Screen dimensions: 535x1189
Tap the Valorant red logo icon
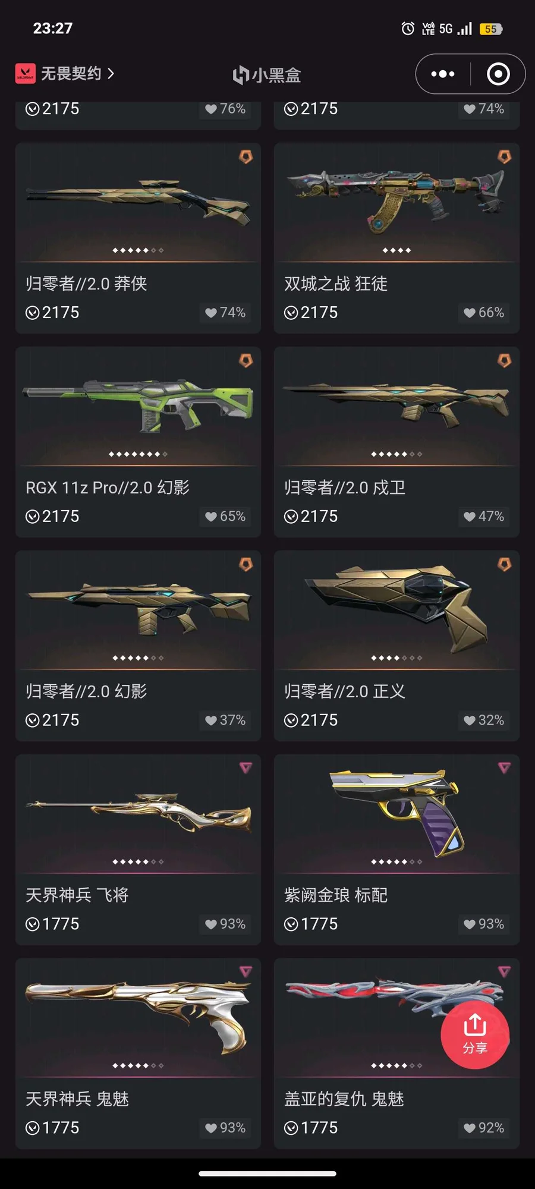click(x=25, y=74)
